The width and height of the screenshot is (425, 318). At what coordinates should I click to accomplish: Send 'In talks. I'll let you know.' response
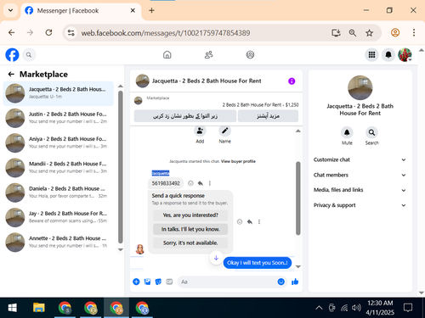190,229
